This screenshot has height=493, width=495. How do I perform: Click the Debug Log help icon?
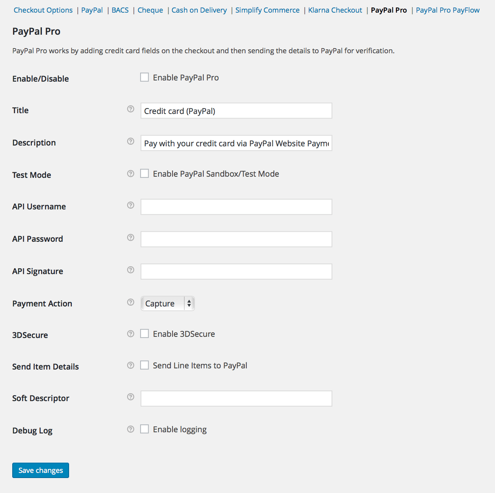click(x=130, y=429)
